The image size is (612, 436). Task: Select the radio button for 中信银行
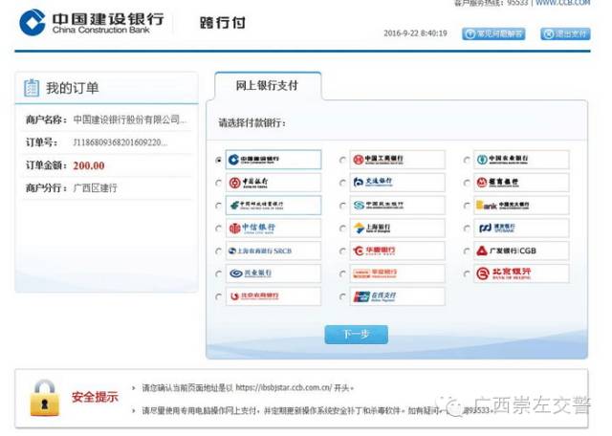coord(219,229)
